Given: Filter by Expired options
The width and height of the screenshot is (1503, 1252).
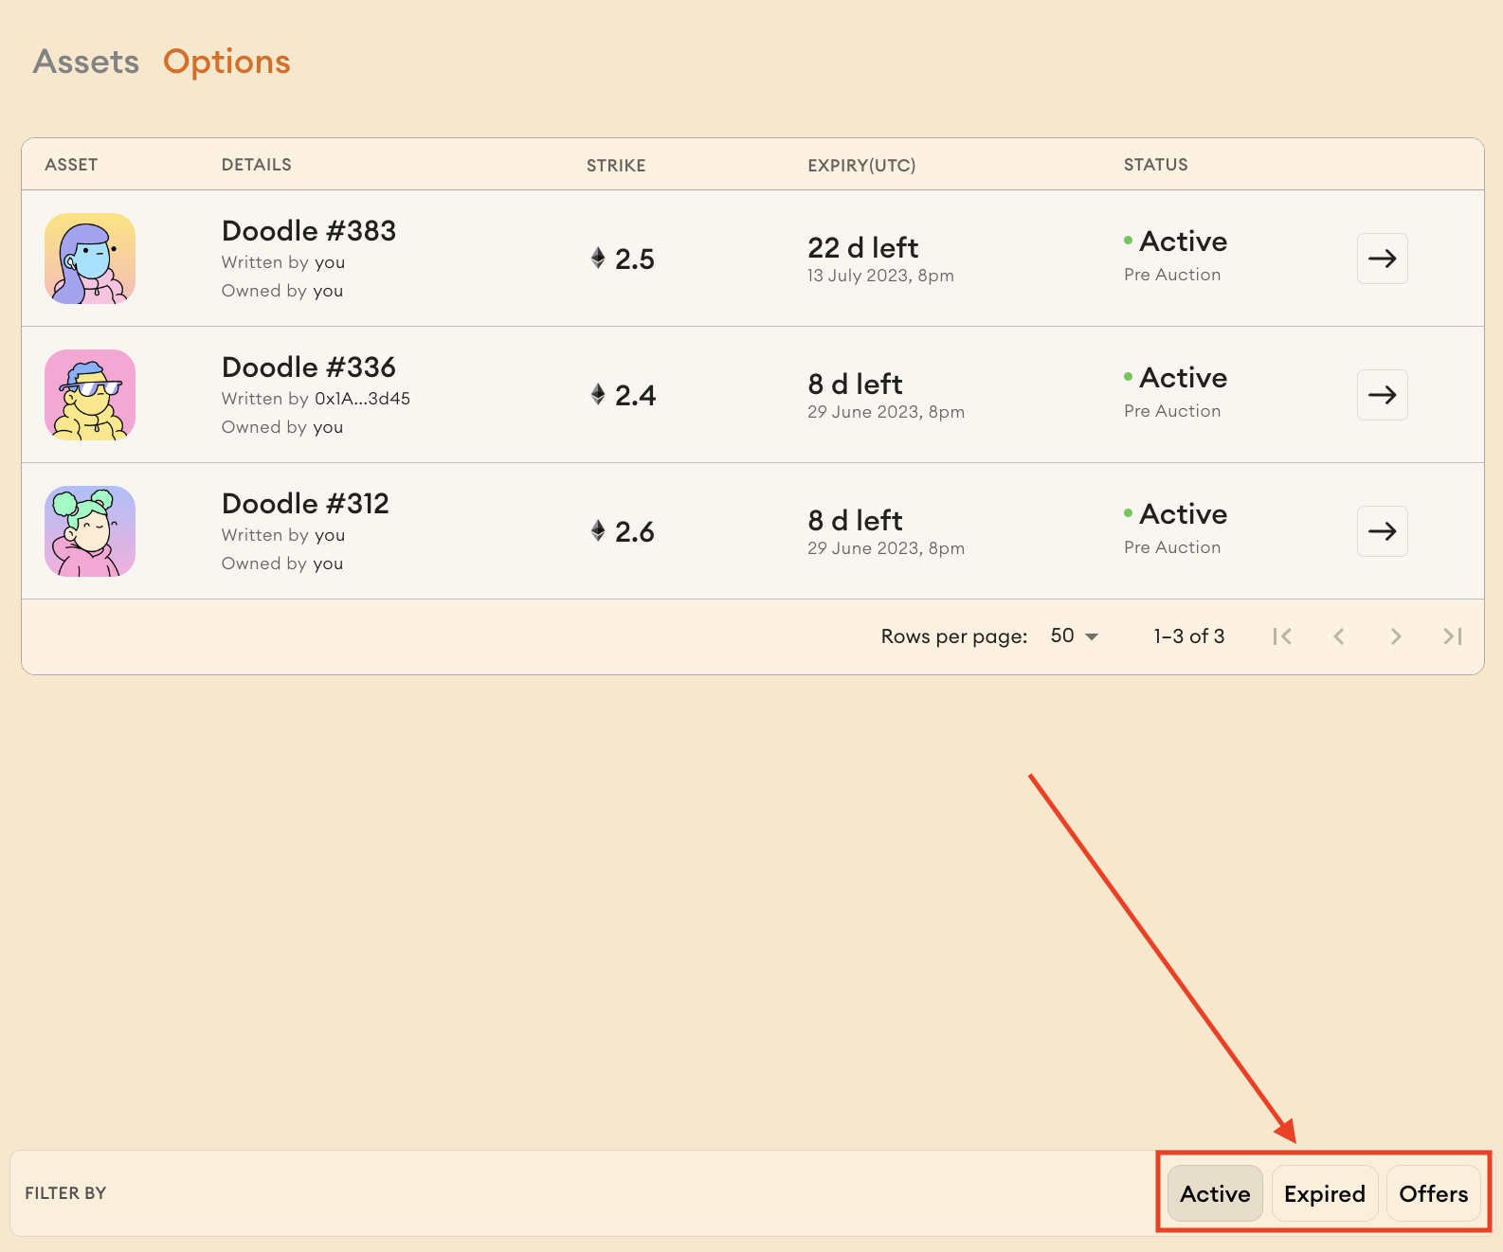Looking at the screenshot, I should [x=1325, y=1193].
